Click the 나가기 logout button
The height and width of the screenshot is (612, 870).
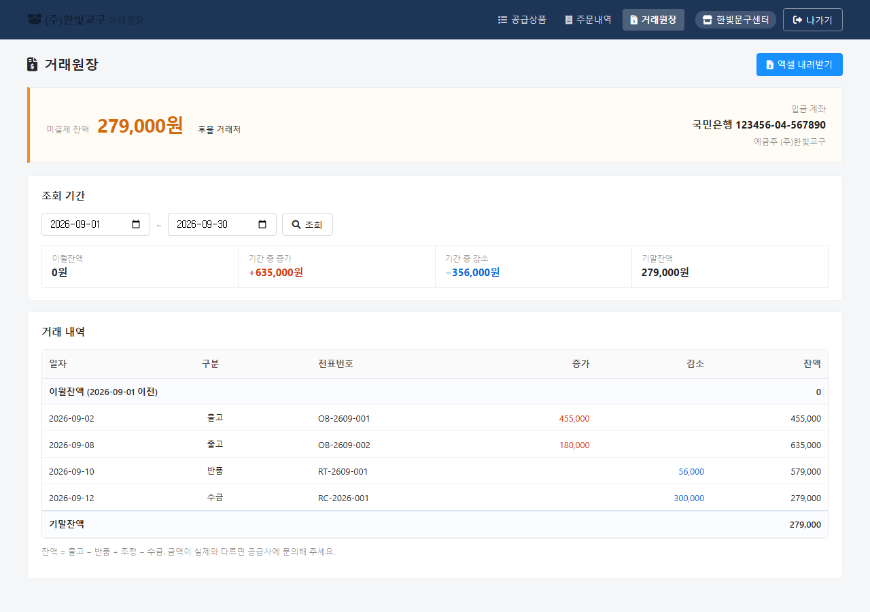[813, 20]
